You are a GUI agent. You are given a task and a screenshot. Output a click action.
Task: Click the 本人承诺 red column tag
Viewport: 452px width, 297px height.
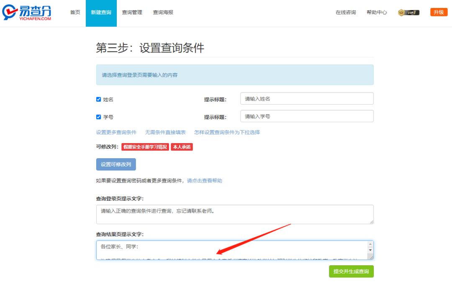click(182, 147)
